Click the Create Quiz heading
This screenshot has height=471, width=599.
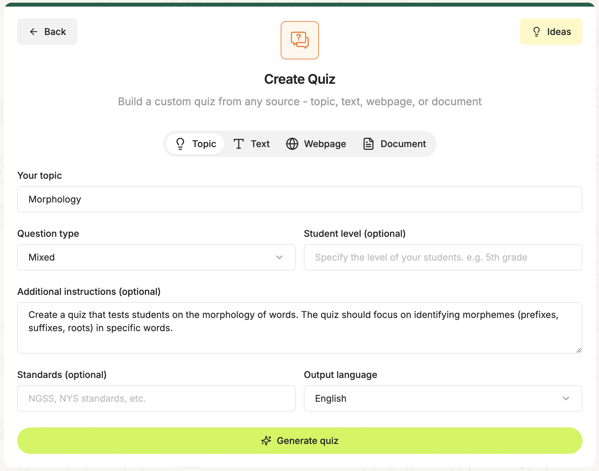click(x=300, y=79)
